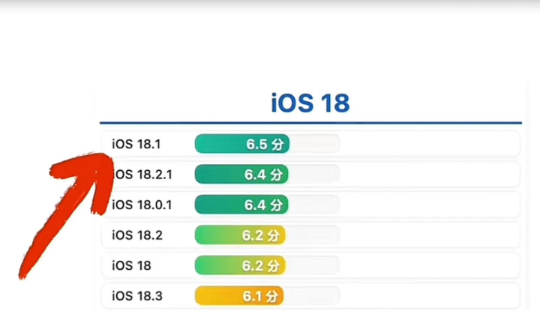Click empty track after iOS 18.2 bar
The width and height of the screenshot is (540, 332).
(x=313, y=235)
